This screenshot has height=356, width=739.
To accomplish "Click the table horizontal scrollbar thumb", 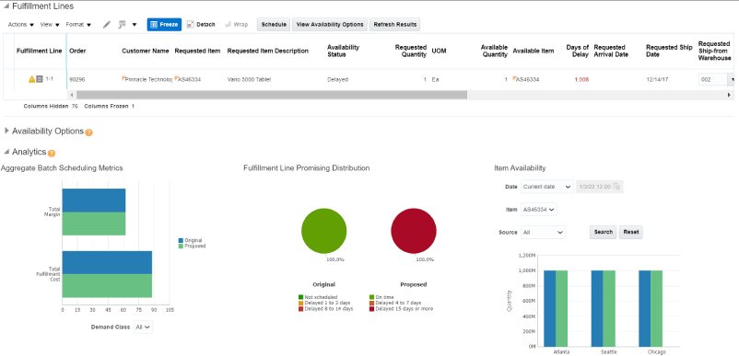I will point(272,95).
